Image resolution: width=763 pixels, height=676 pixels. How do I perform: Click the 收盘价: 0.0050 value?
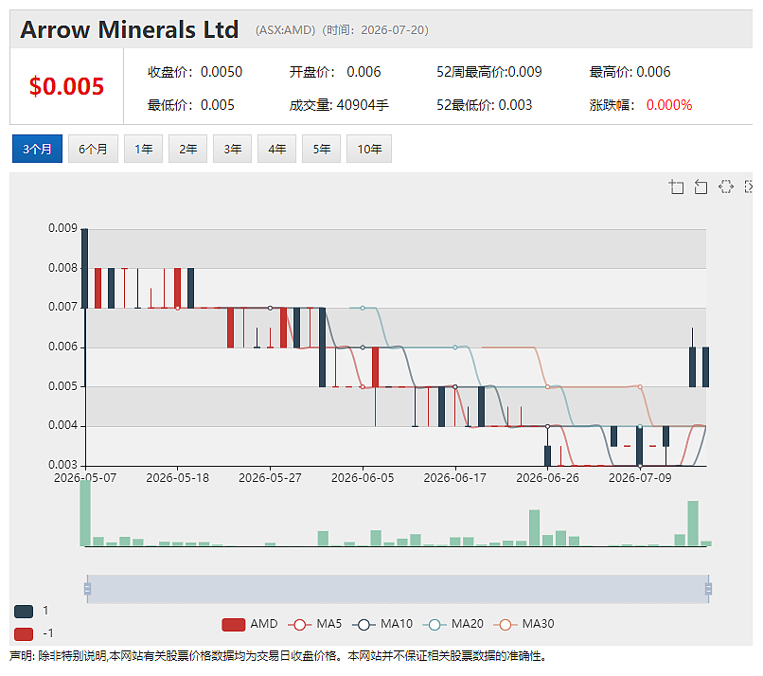195,72
